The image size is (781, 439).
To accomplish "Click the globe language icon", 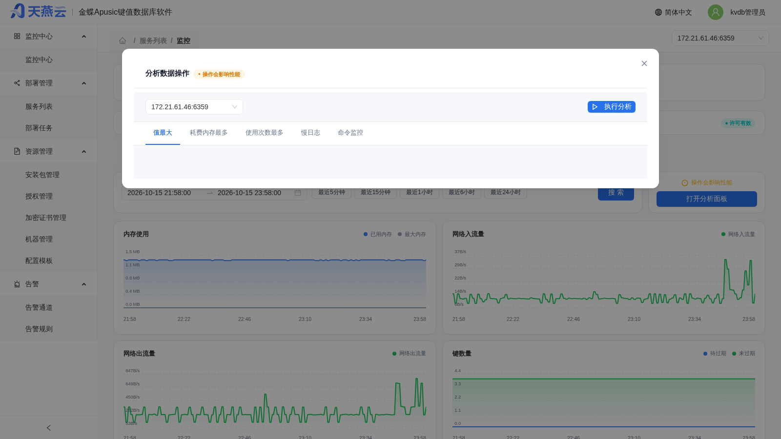I will [x=658, y=12].
